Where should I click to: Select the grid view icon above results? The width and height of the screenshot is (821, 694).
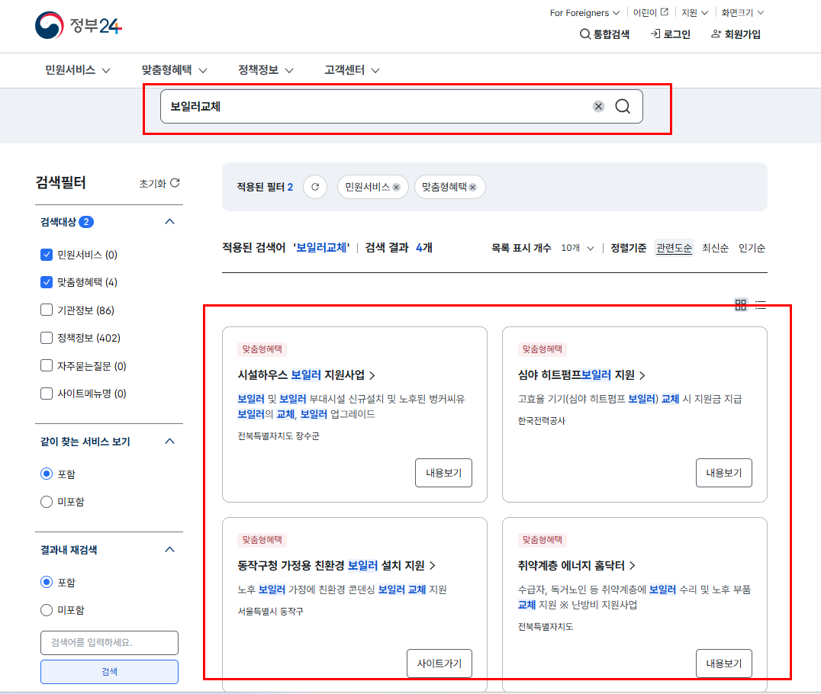(x=740, y=304)
